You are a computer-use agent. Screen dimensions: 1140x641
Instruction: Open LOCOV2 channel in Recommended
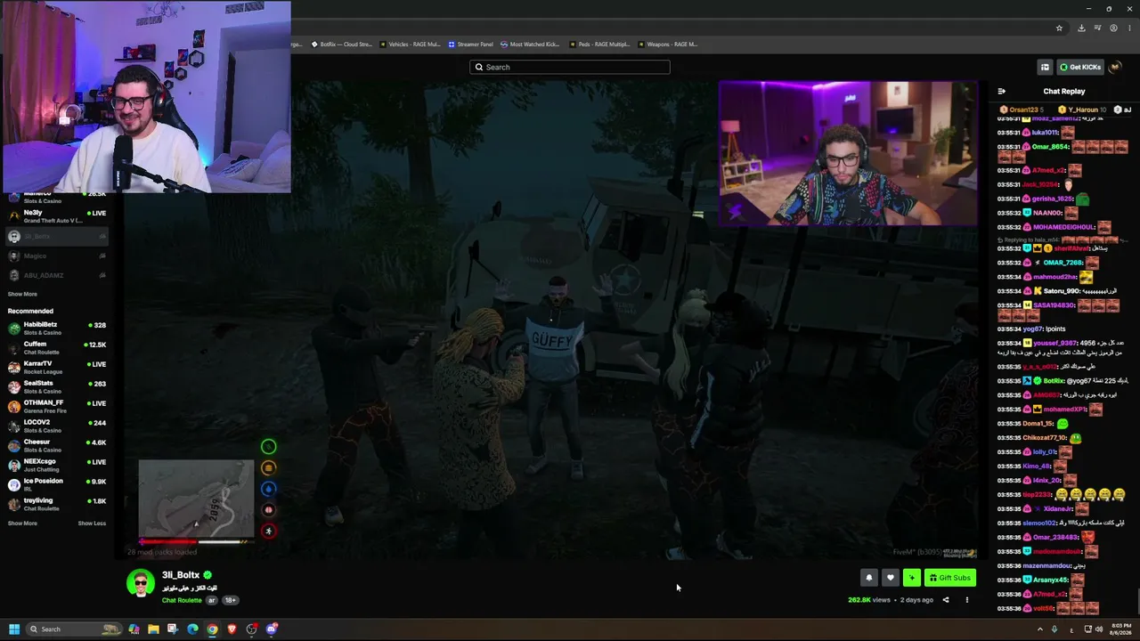click(x=57, y=426)
